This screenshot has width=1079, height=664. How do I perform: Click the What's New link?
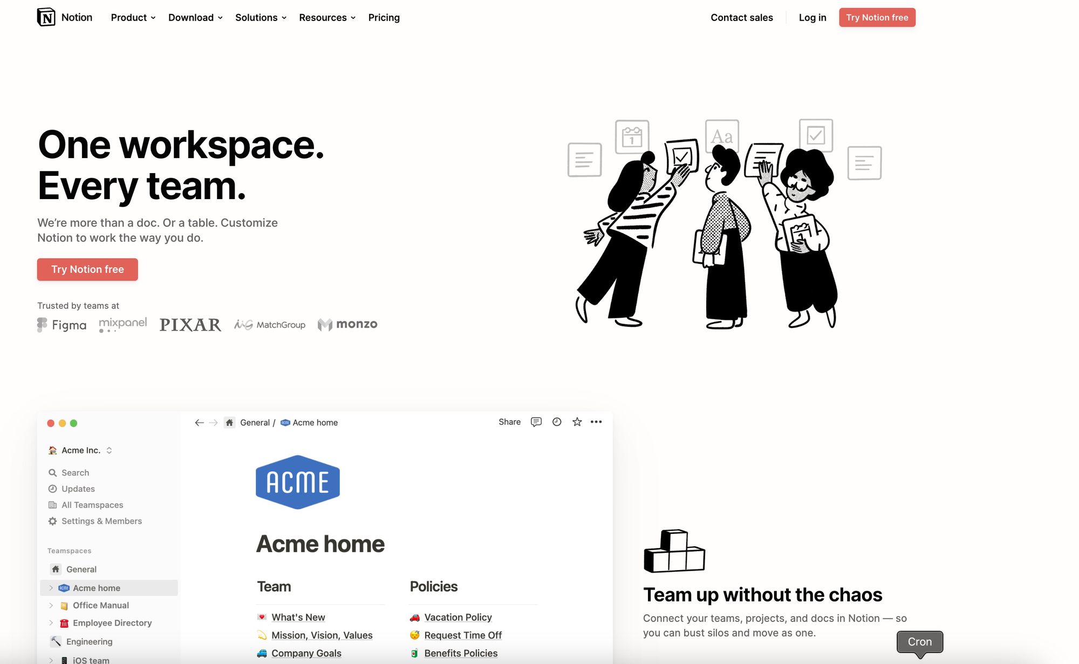[x=298, y=616]
